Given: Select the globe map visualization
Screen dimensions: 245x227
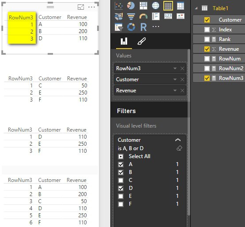Looking at the screenshot, I should (156, 6).
